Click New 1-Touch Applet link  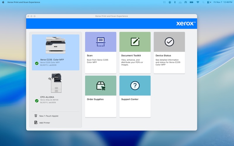[49, 116]
